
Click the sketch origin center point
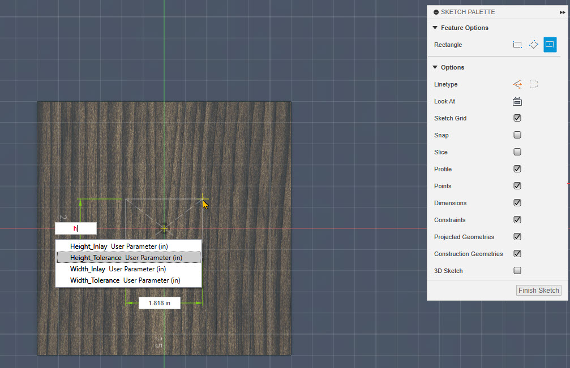point(164,228)
